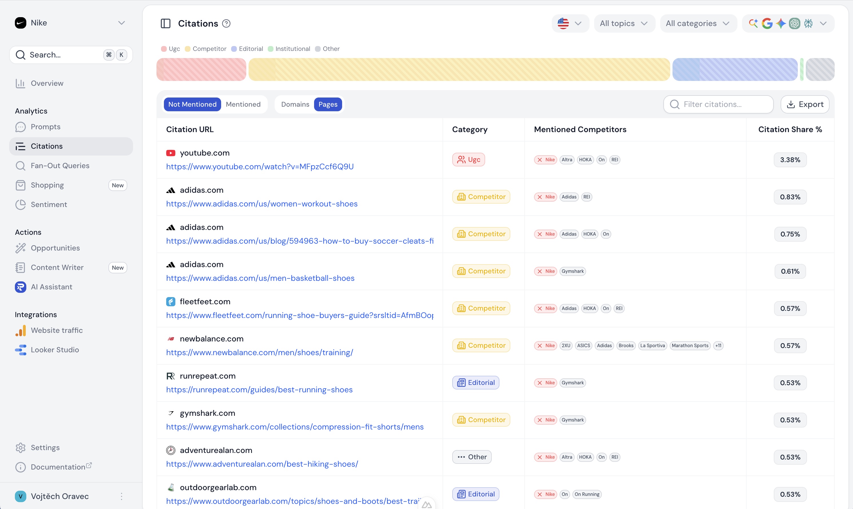
Task: Open the adidas women-workout-shoes link
Action: 262,204
